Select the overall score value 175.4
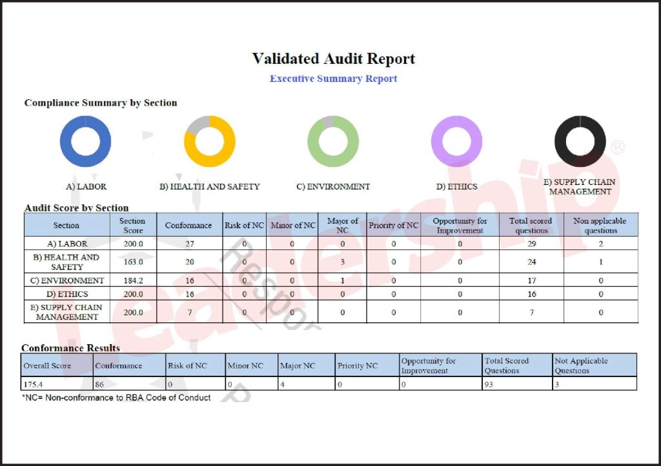This screenshot has height=466, width=661. click(33, 384)
